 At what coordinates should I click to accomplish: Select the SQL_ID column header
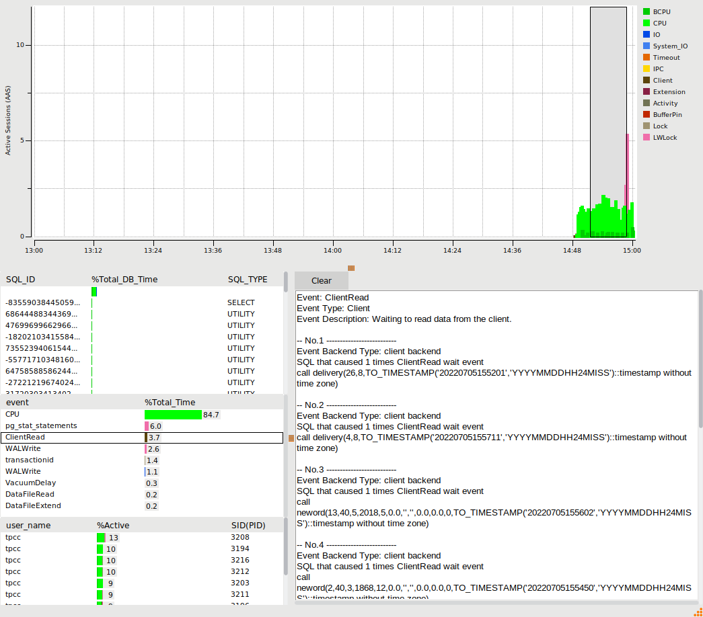click(21, 280)
